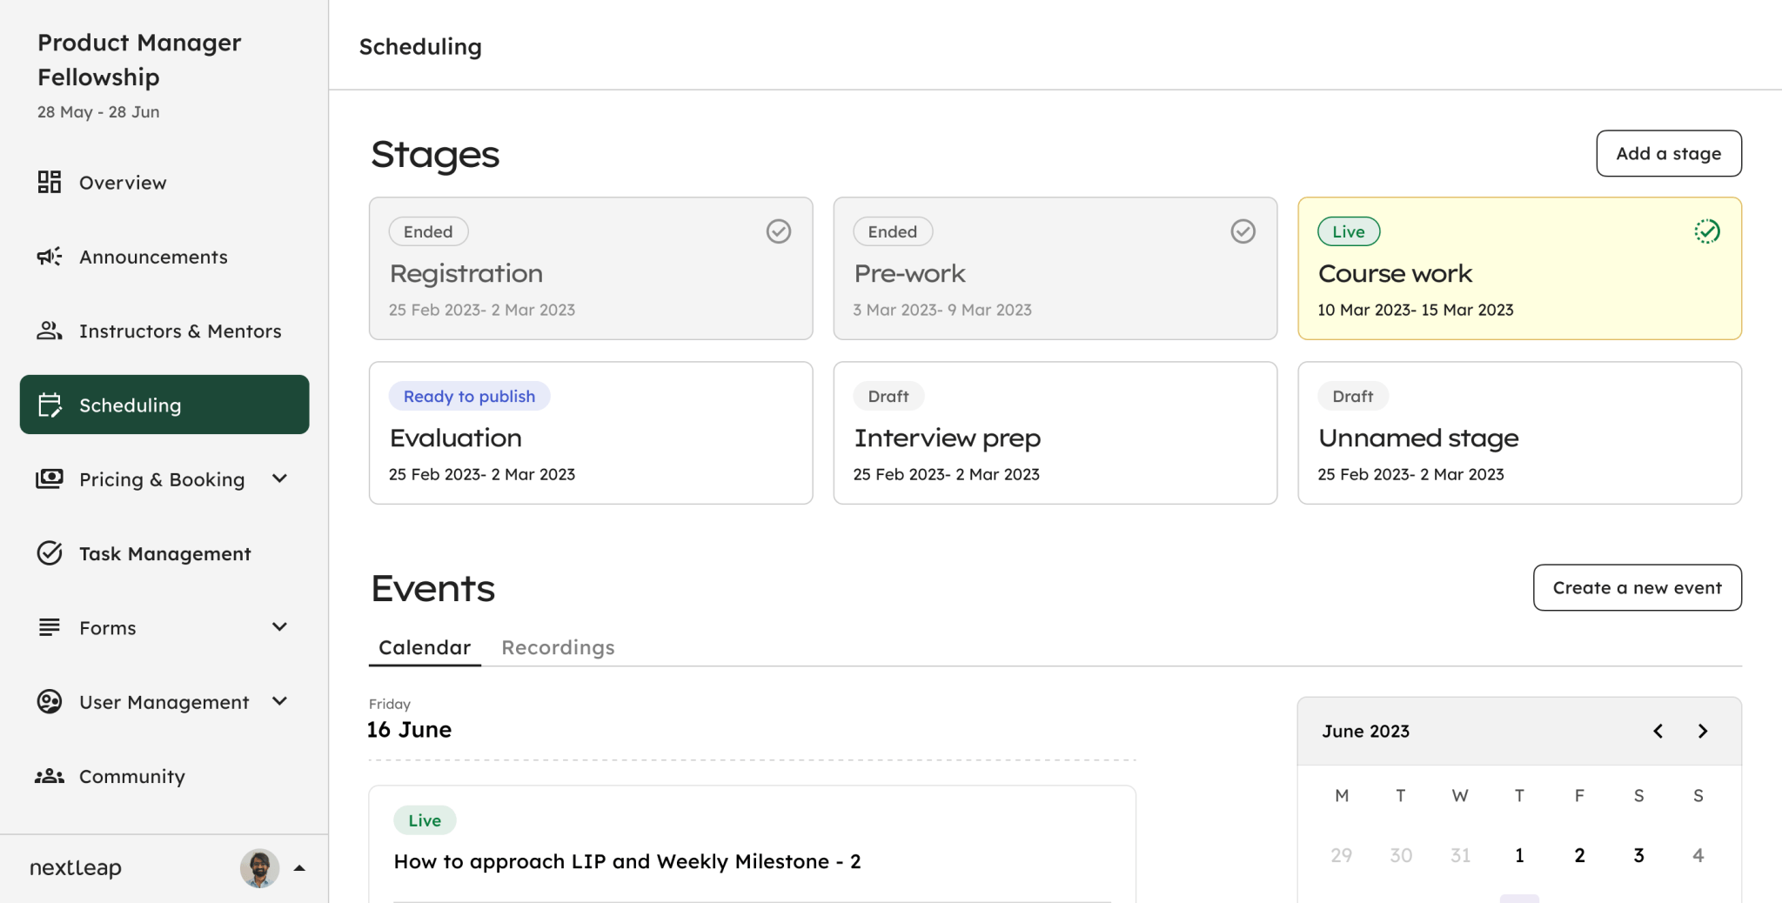Viewport: 1782px width, 903px height.
Task: Click the Add a stage button
Action: (1669, 153)
